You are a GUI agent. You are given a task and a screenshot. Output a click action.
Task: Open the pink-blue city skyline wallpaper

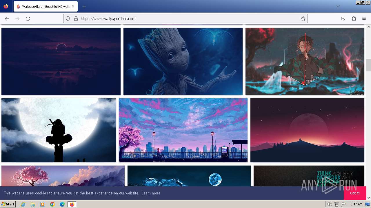point(183,130)
